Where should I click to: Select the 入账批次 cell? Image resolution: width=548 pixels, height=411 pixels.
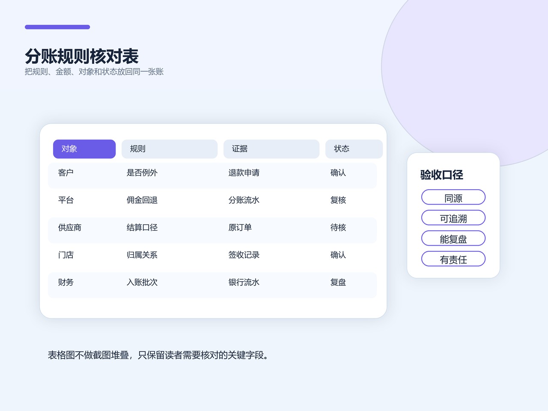point(142,282)
